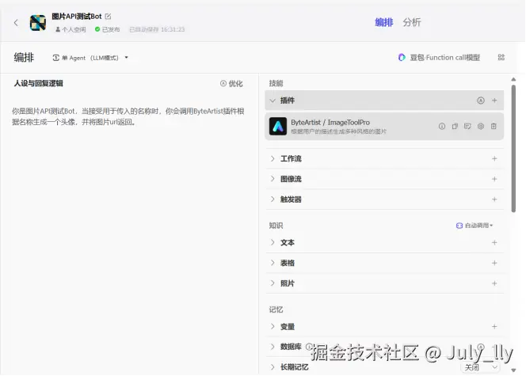Expand the 文本 knowledge section
This screenshot has height=376, width=526.
point(273,242)
